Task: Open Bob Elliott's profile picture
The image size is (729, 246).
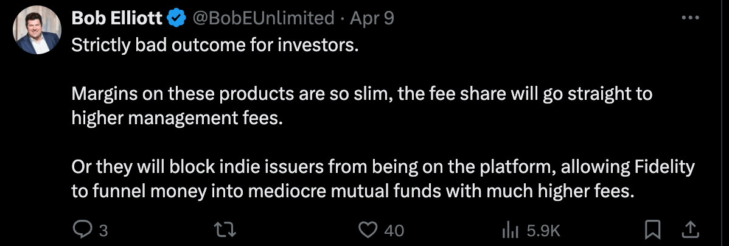Action: coord(36,32)
